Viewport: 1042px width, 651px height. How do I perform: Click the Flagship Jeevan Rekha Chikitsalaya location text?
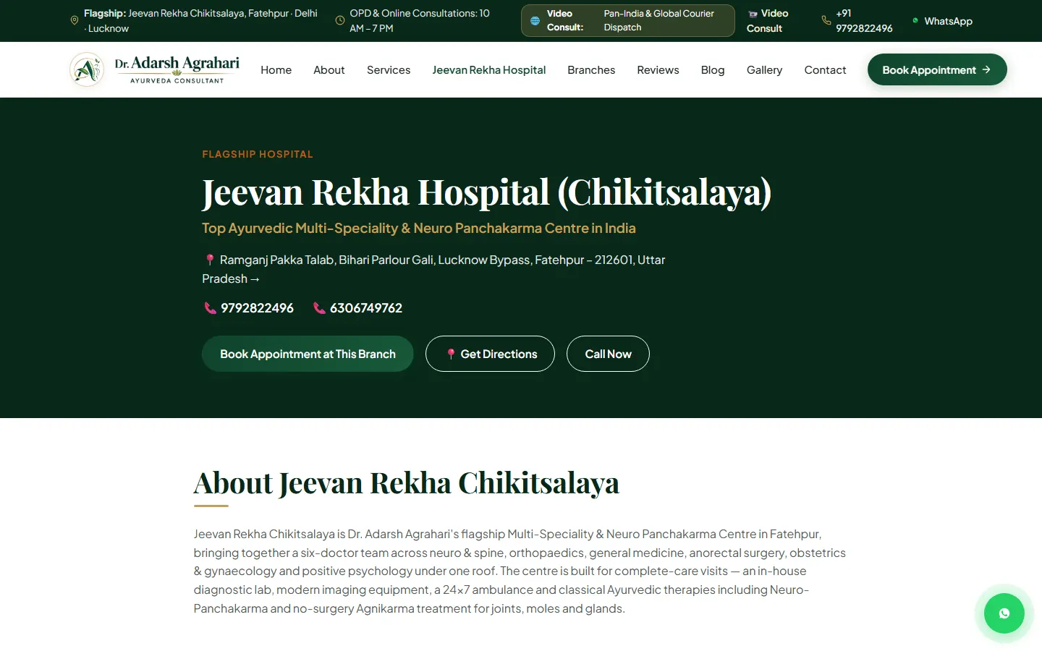(200, 21)
